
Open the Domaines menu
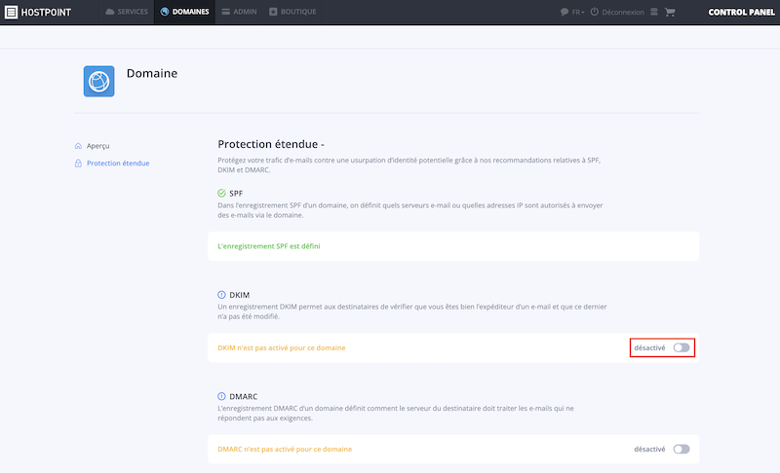tap(184, 12)
